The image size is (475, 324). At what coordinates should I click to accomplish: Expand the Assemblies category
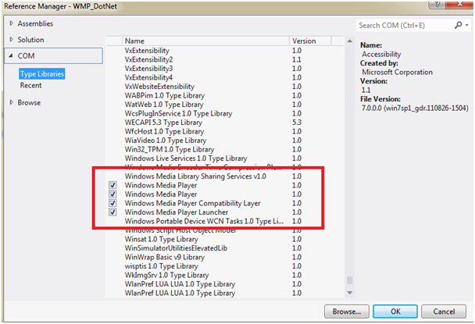point(11,23)
